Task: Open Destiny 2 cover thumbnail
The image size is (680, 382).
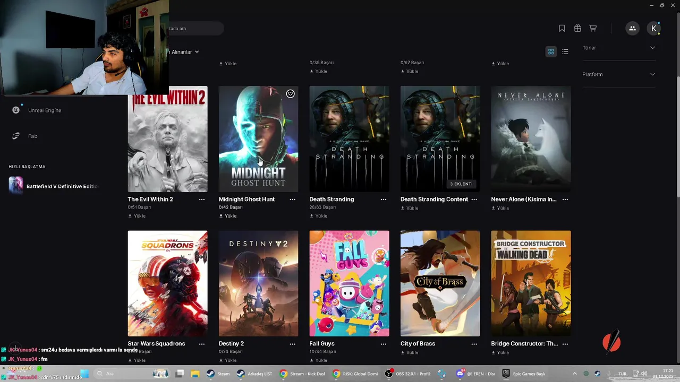Action: [x=259, y=283]
